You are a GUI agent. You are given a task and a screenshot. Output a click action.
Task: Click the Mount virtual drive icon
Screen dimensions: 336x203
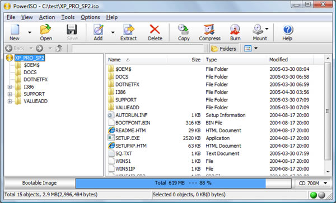[258, 30]
